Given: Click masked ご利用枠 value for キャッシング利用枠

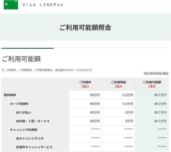Looking at the screenshot, I should pos(95,129).
